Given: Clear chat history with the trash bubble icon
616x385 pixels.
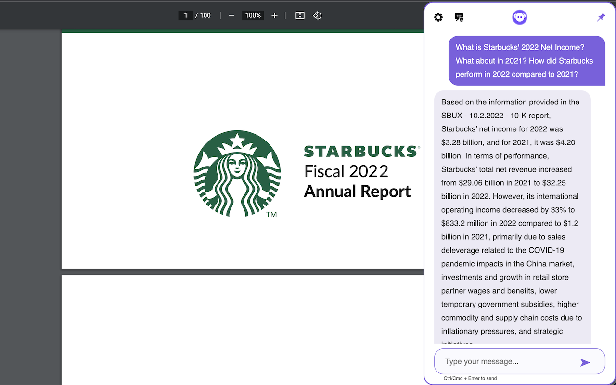Looking at the screenshot, I should [459, 17].
